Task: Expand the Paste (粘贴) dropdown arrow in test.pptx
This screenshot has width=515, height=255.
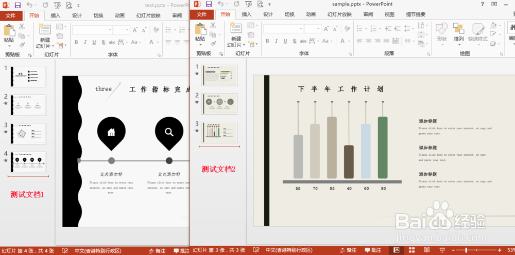Action: pos(9,46)
